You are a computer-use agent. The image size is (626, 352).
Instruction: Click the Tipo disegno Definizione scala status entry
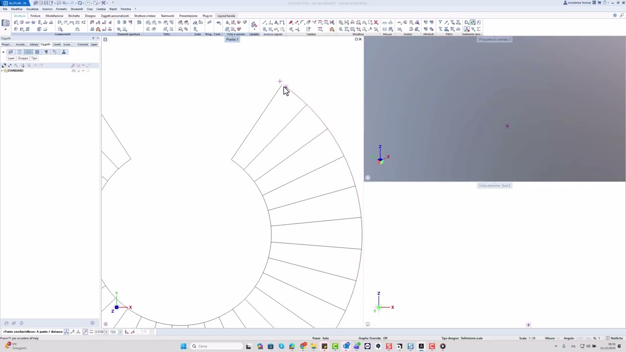coord(462,338)
